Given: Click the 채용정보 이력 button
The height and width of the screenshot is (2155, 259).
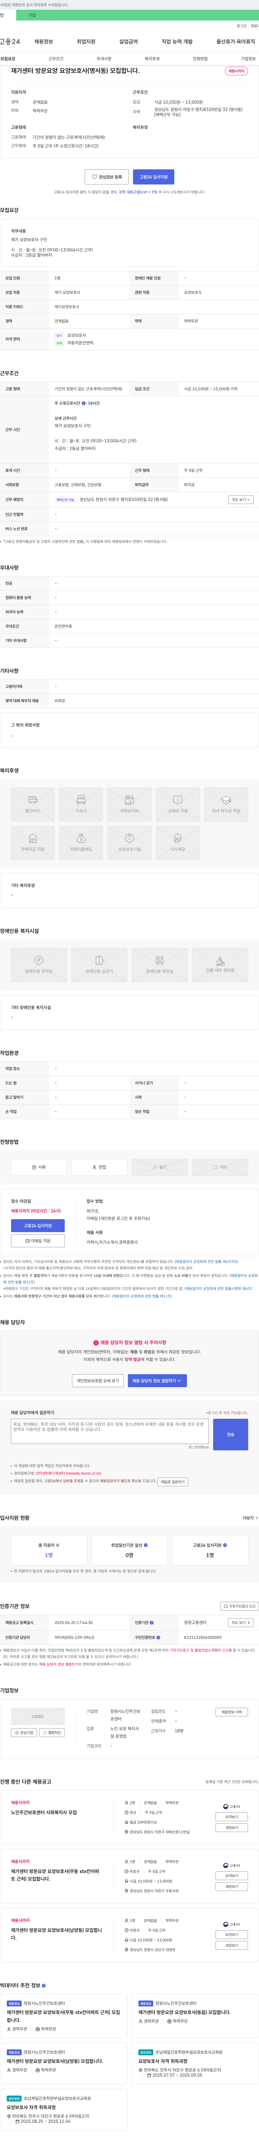Looking at the screenshot, I should coord(231,1712).
